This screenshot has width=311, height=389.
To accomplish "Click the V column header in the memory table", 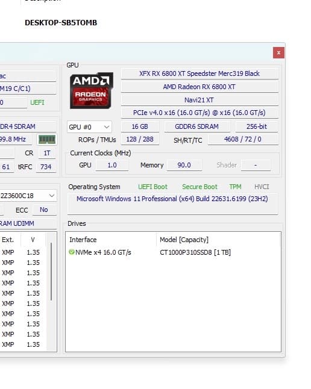I will 33,240.
